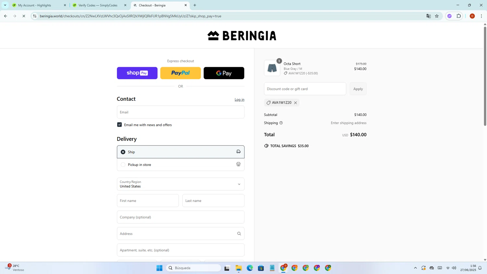Click the address search magnifier icon
This screenshot has width=487, height=274.
click(239, 234)
